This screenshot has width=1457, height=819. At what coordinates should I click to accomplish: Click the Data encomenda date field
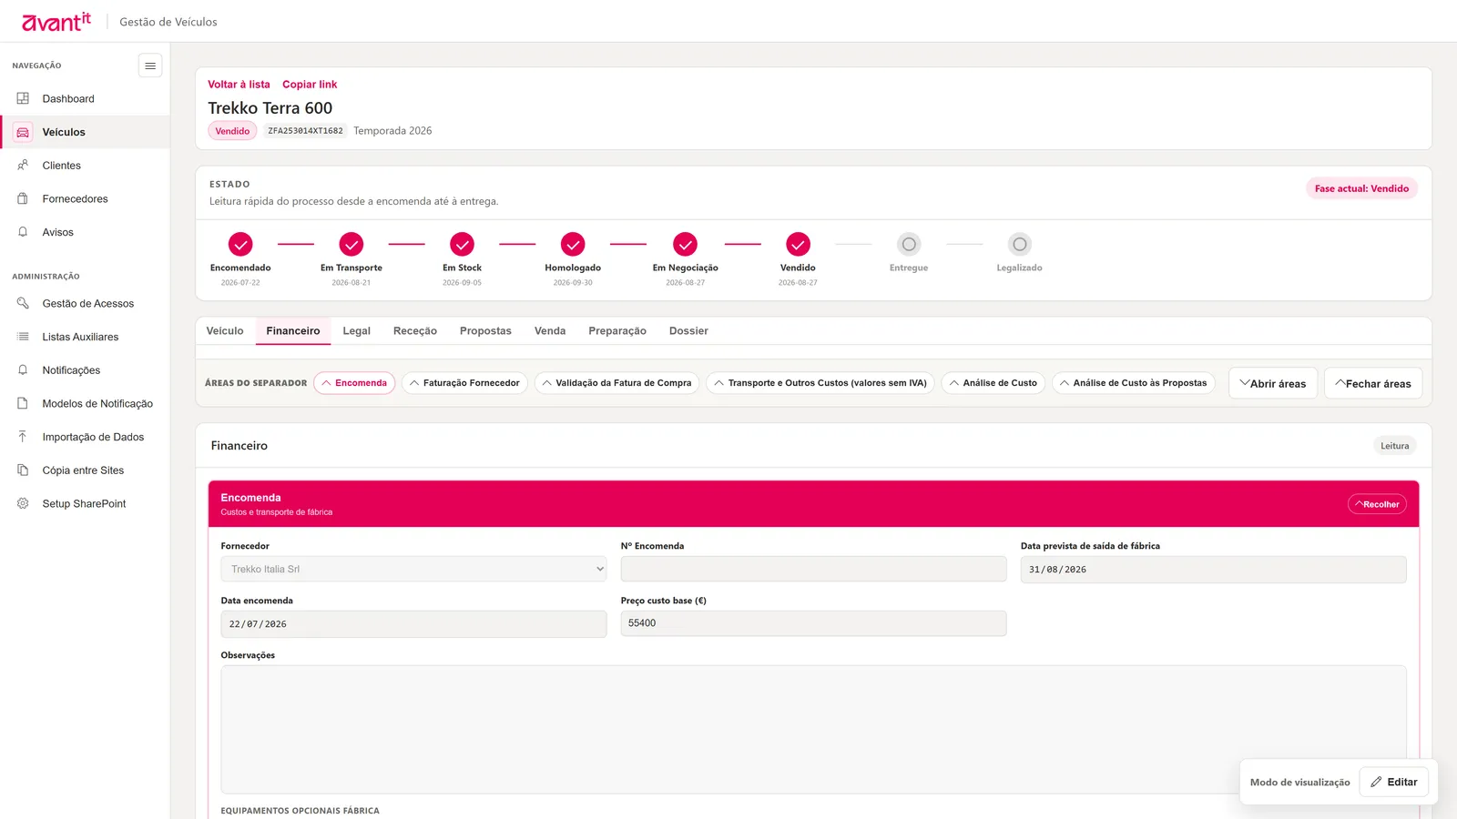[413, 624]
